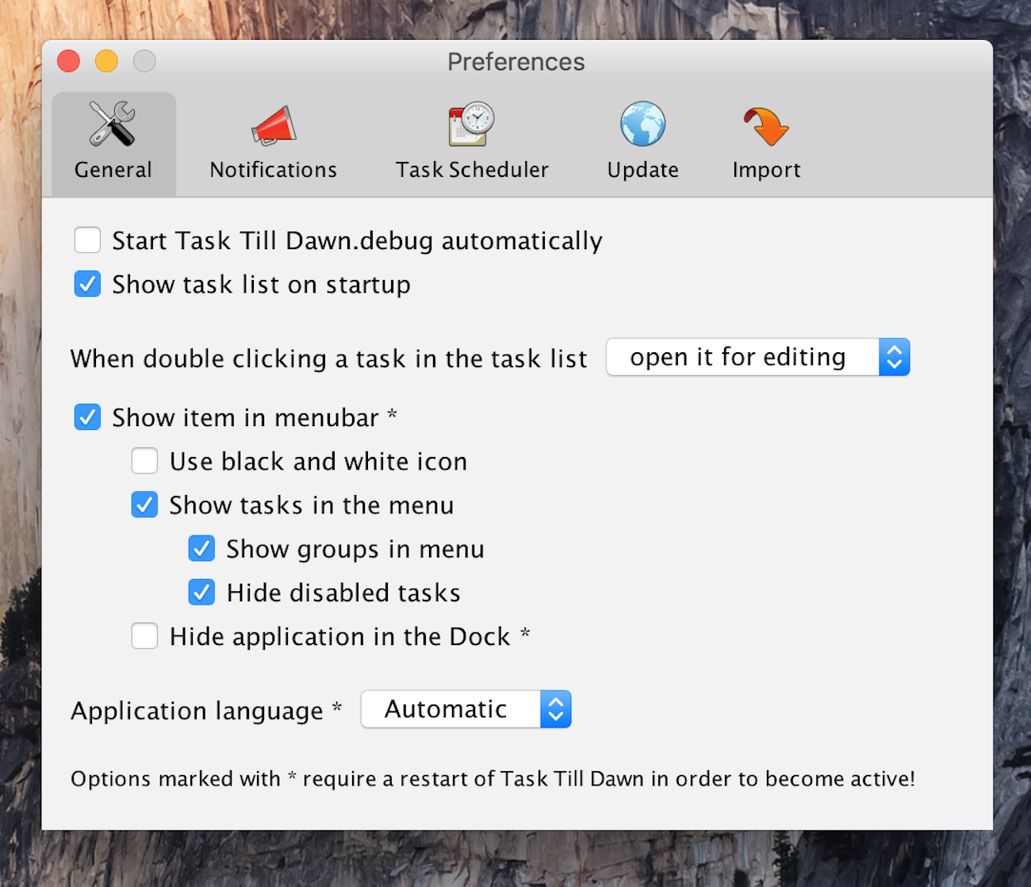Open Update pane via globe icon
Image resolution: width=1031 pixels, height=887 pixels.
click(642, 124)
